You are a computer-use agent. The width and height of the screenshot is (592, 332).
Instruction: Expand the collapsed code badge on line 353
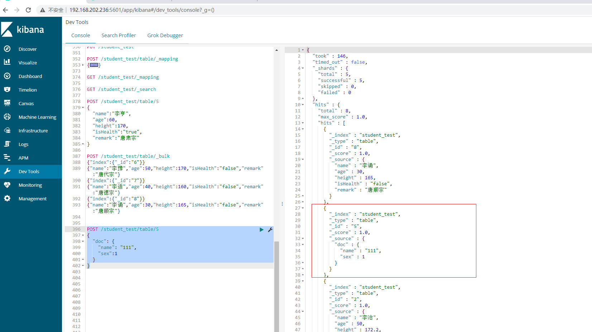[94, 65]
